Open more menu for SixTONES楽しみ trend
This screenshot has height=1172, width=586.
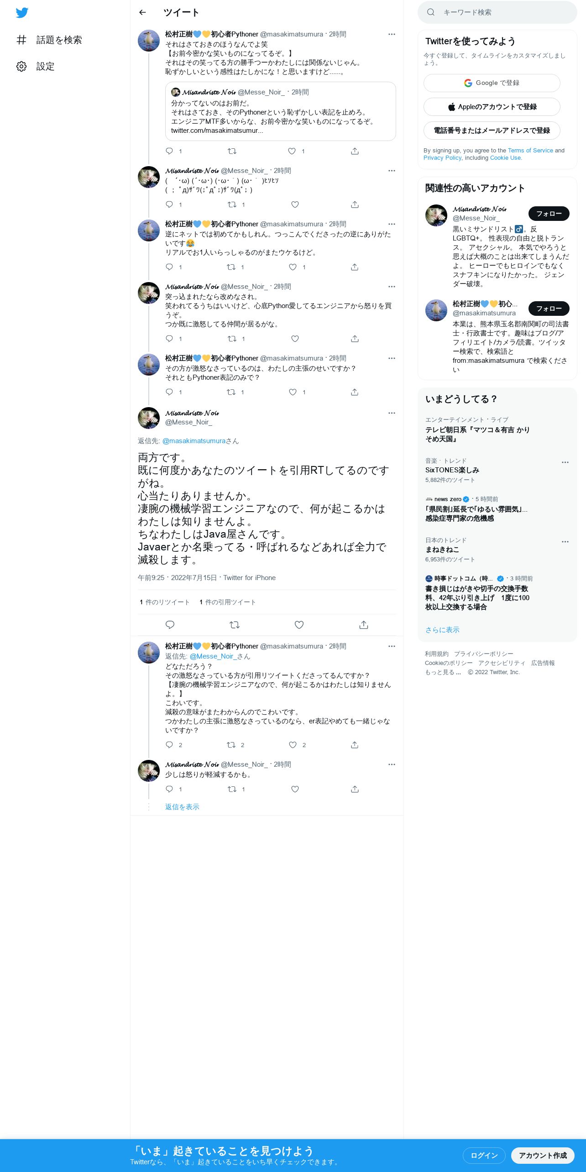(565, 462)
